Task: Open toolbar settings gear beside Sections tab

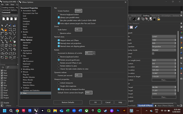Action: click(x=181, y=16)
